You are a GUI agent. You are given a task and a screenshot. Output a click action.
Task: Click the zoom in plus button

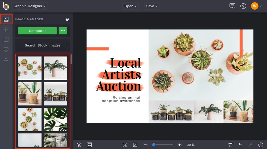pos(179,145)
